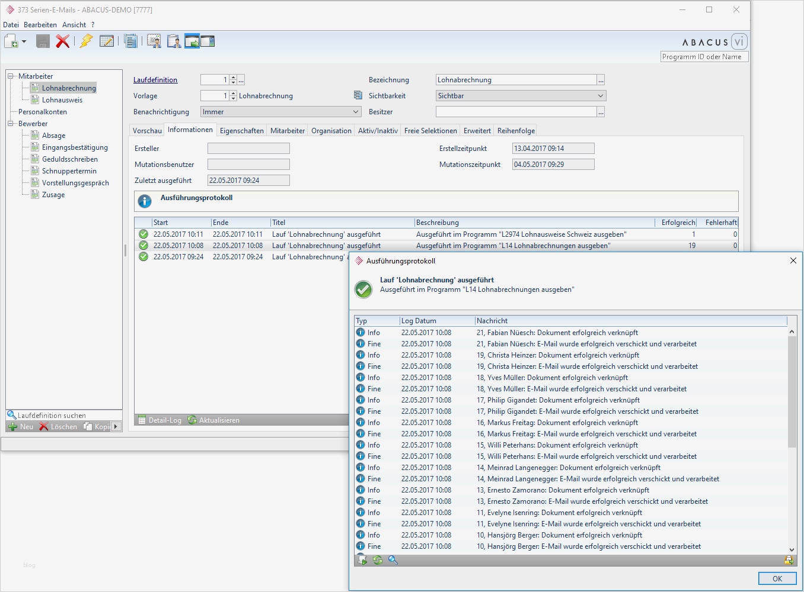Screen dimensions: 804x592
Task: Click the lightning bolt execute icon
Action: (87, 41)
